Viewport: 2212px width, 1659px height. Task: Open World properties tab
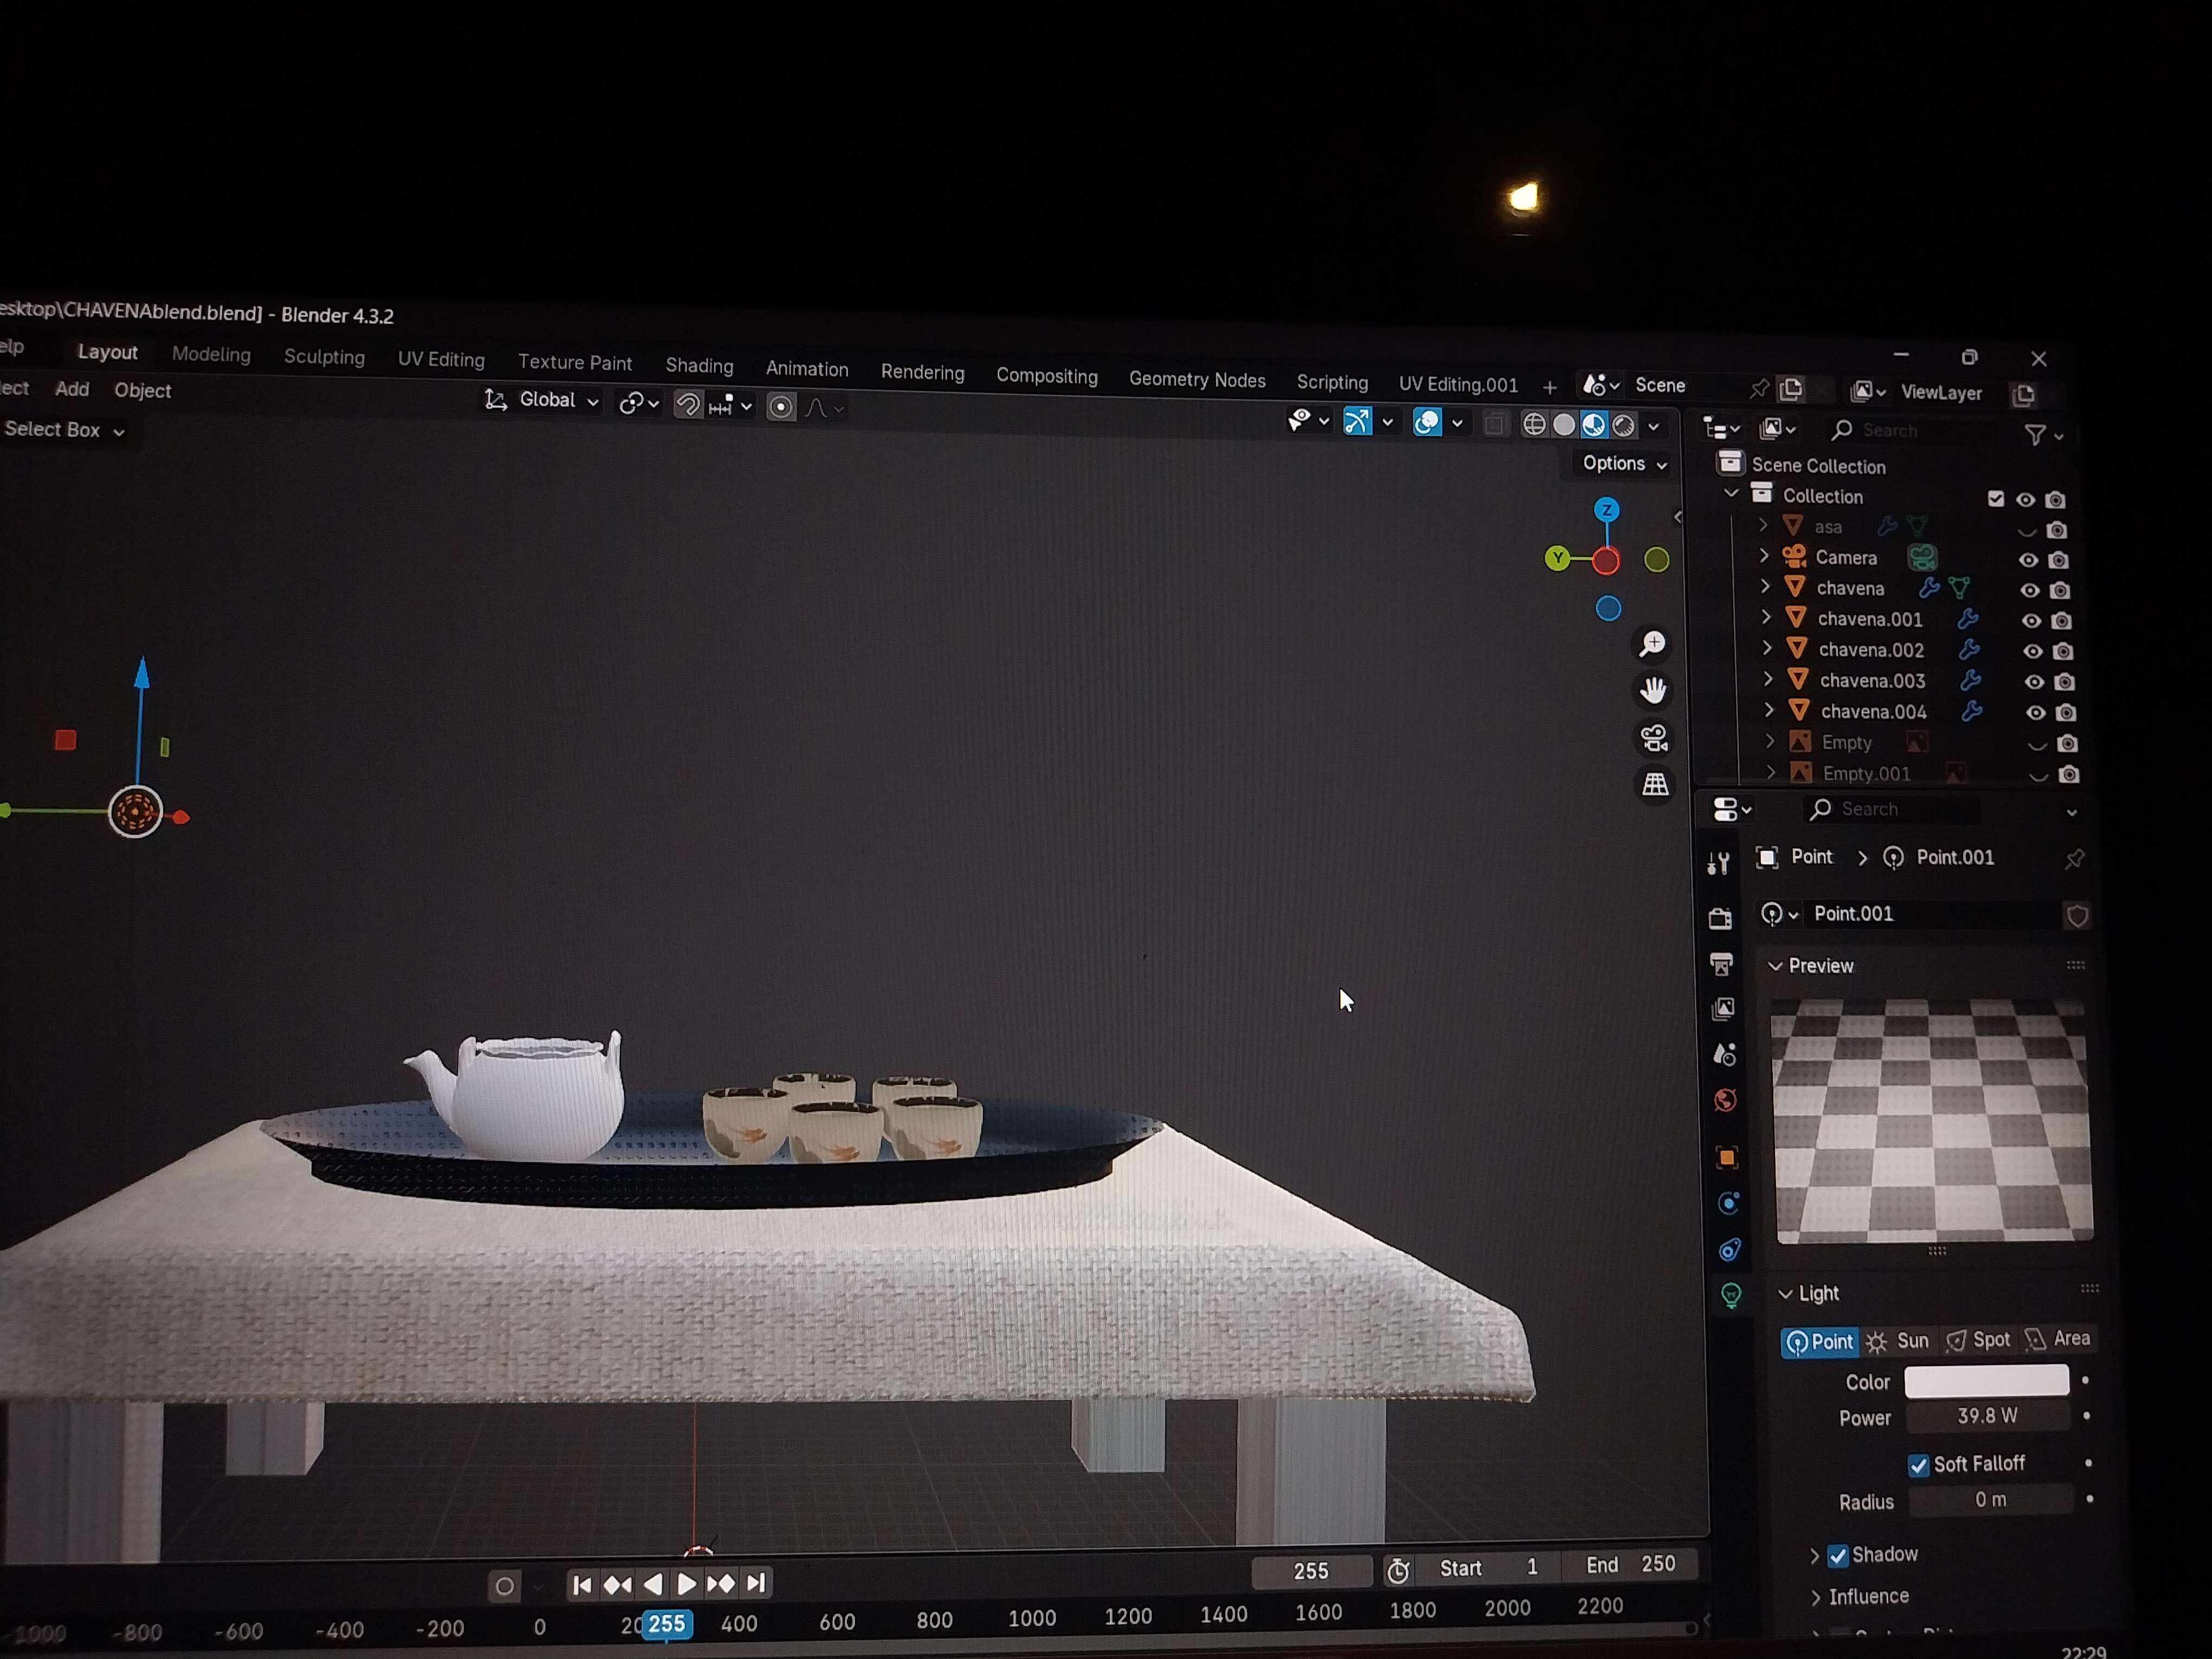coord(1725,1101)
